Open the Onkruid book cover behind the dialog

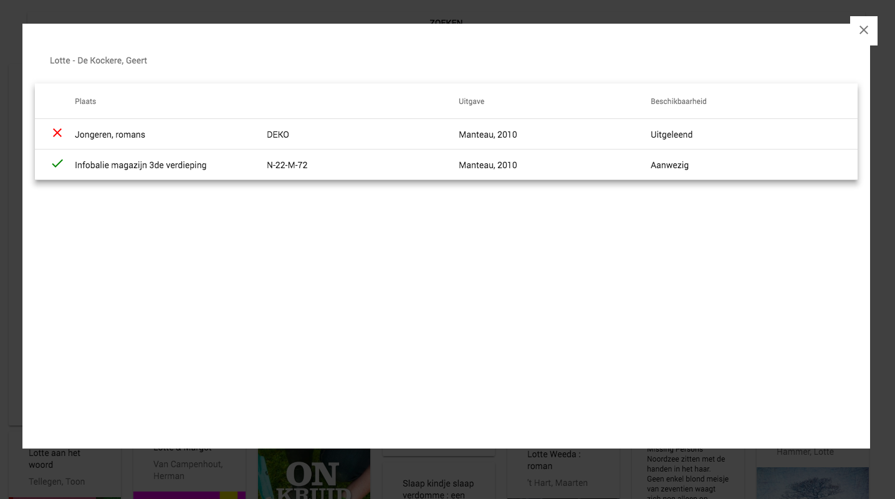click(314, 473)
